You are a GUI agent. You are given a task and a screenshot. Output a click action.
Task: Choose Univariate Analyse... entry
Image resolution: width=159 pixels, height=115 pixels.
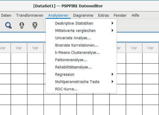point(81,38)
